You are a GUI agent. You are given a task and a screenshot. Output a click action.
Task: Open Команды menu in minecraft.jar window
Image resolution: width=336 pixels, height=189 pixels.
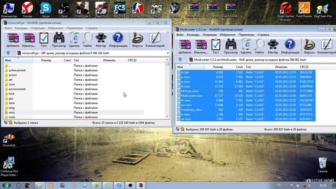(21, 28)
